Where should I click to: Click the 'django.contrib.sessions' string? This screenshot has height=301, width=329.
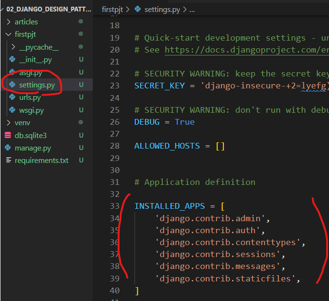pyautogui.click(x=218, y=255)
